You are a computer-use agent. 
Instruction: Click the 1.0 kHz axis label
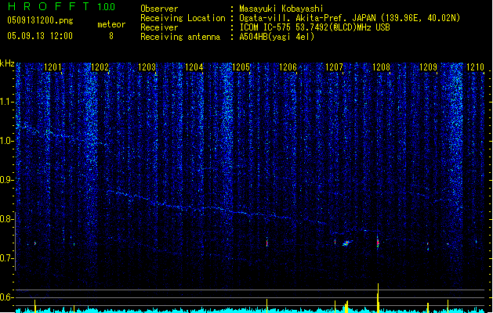click(x=6, y=141)
